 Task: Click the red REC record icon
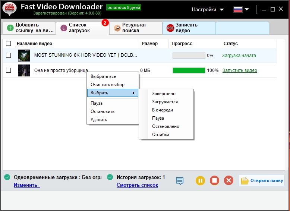coord(170,28)
